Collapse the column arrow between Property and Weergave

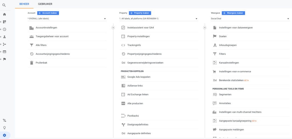[204, 28]
